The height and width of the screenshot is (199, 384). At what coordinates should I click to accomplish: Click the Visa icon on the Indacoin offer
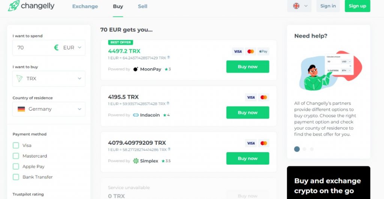(x=251, y=97)
